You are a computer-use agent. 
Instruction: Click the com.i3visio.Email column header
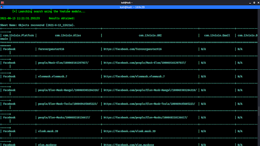[217, 35]
